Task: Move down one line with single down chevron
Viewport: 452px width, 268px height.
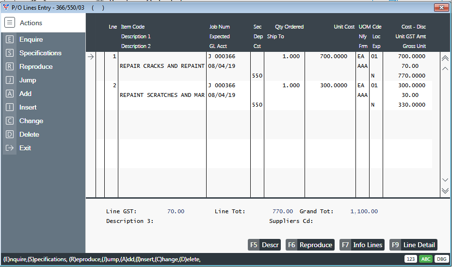Action: click(x=445, y=180)
